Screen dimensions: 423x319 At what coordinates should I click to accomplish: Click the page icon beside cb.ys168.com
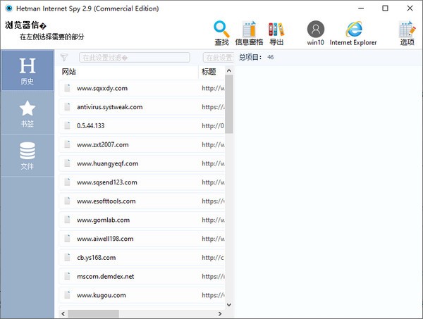click(68, 258)
